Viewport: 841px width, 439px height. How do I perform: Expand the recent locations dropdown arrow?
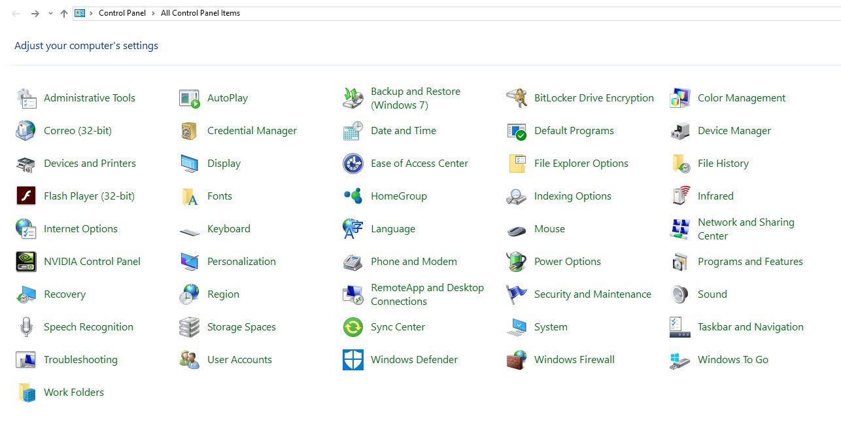(50, 14)
